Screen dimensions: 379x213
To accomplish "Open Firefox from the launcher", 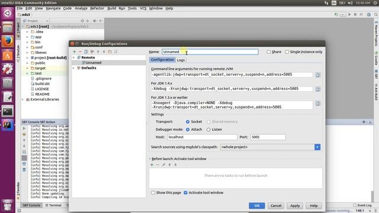I will coord(8,41).
